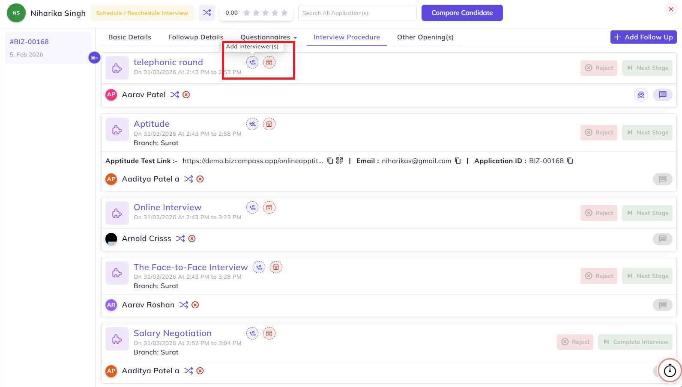
Task: Add interviewer to Aptitude stage
Action: 252,124
